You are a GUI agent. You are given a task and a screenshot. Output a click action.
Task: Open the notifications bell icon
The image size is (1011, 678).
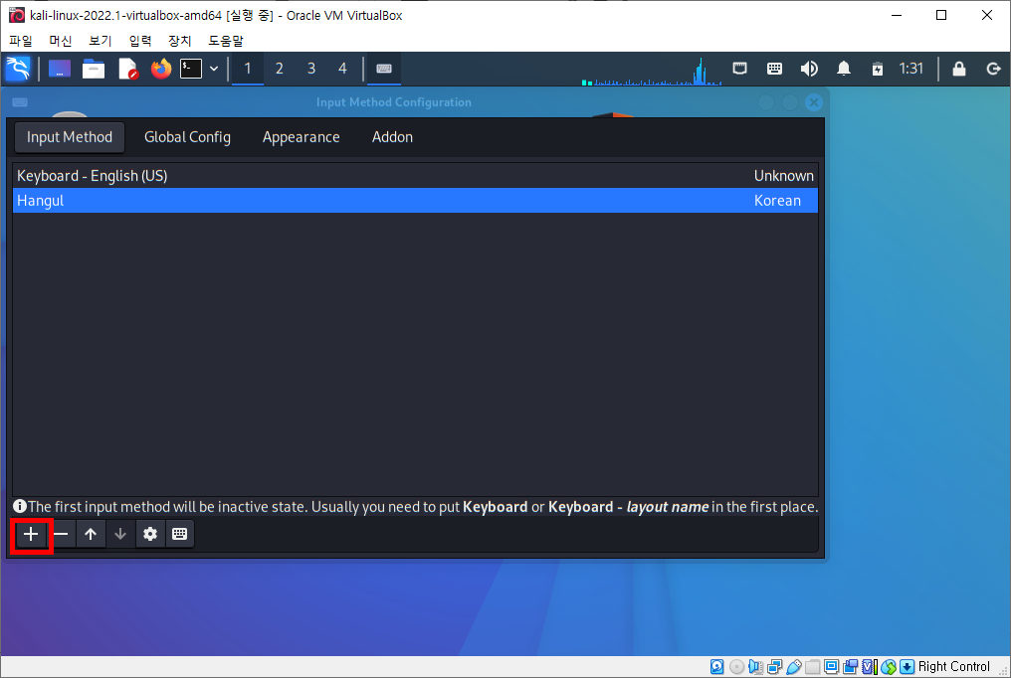(x=844, y=69)
